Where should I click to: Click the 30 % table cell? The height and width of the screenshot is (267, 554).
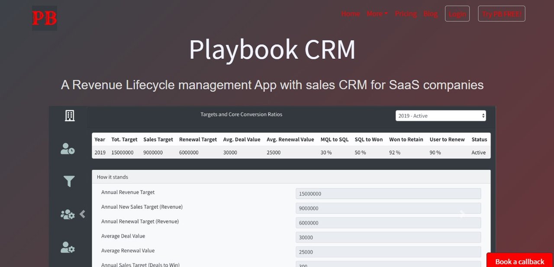point(326,153)
